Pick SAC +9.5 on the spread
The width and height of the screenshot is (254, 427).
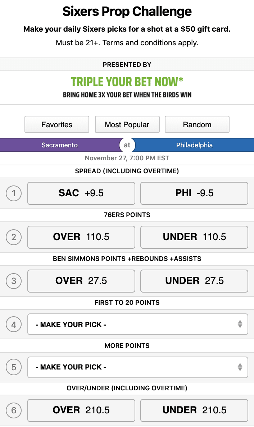tap(81, 193)
